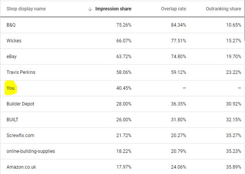Click the sort arrow beside Impression share

click(x=90, y=9)
